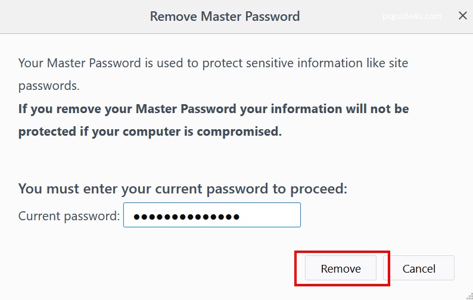The image size is (473, 300).
Task: Click the word 'sensitive' in the description
Action: point(264,62)
